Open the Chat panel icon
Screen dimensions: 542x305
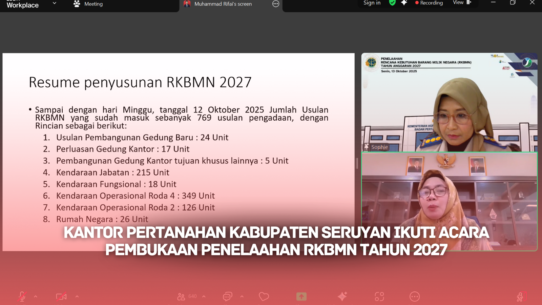point(227,297)
